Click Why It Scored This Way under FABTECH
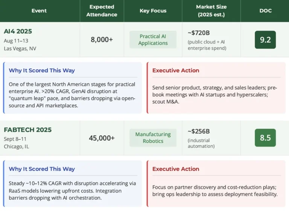 point(42,169)
